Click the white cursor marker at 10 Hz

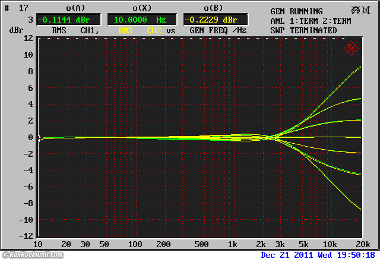tap(39, 138)
